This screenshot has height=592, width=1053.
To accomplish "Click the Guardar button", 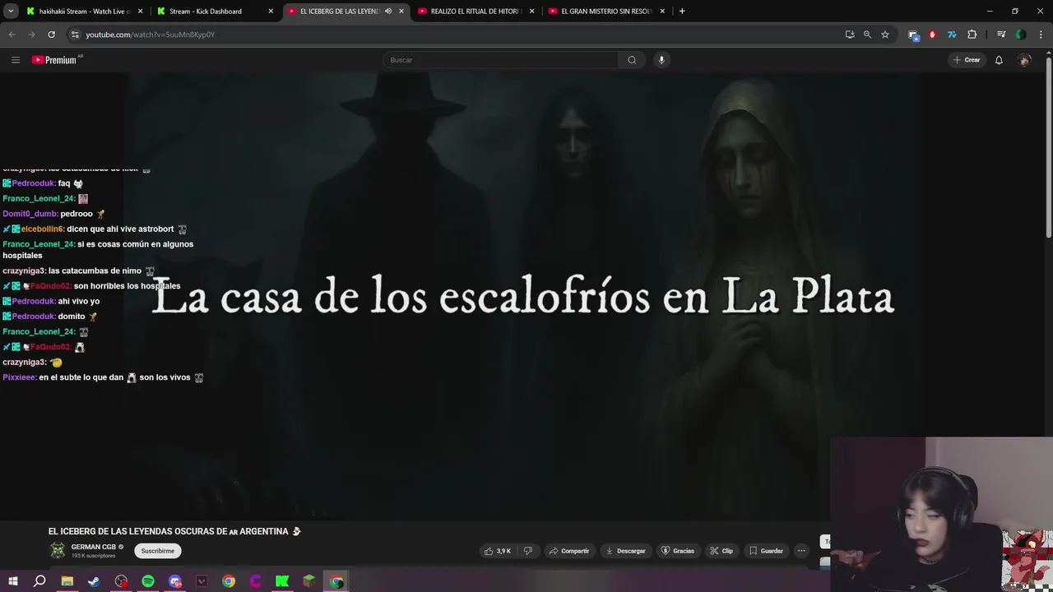I will 766,551.
